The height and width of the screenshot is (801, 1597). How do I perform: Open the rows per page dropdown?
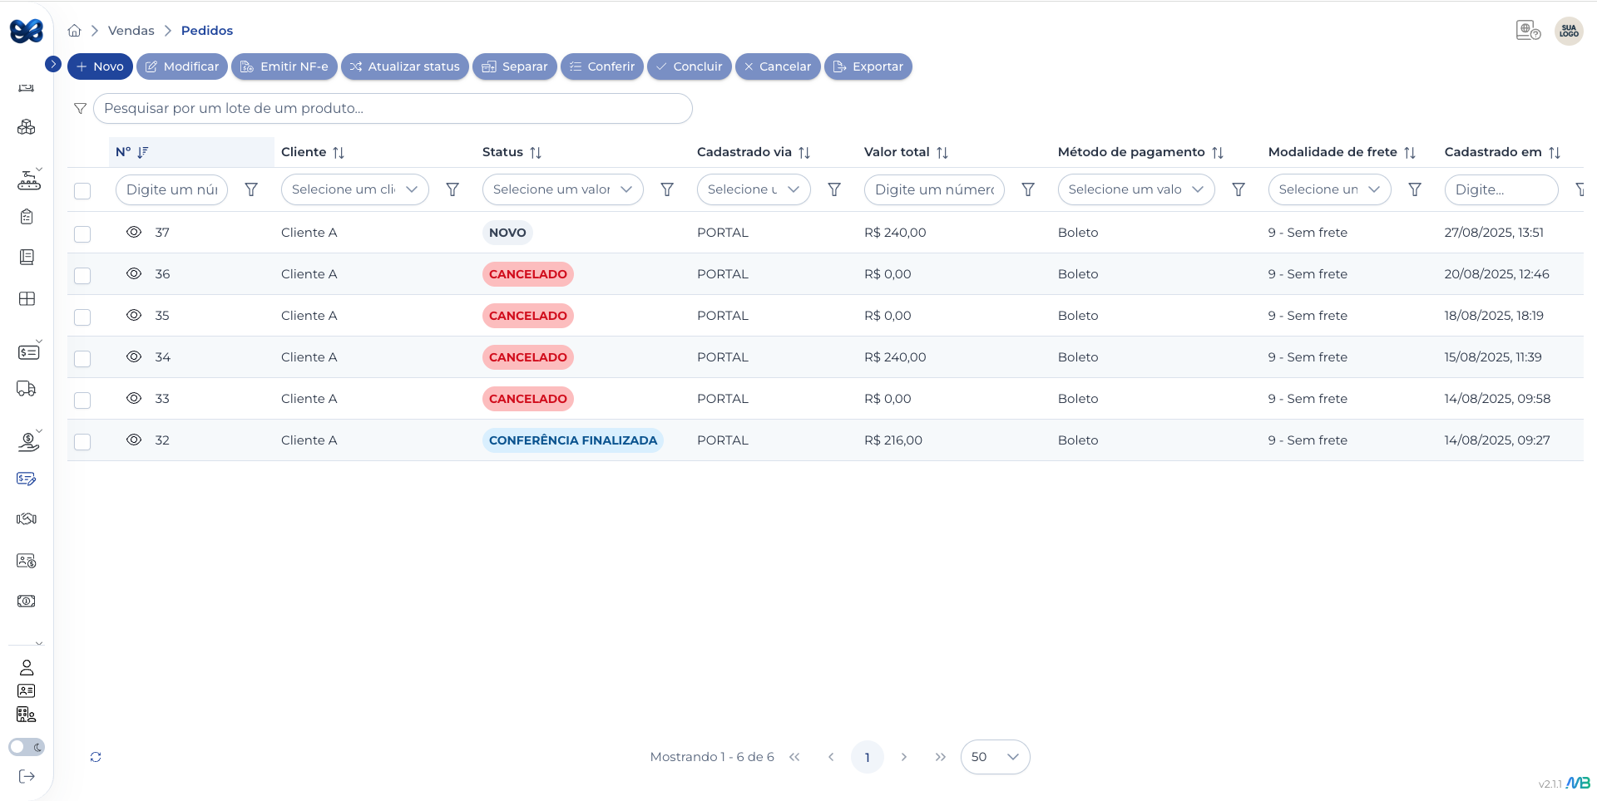point(995,757)
